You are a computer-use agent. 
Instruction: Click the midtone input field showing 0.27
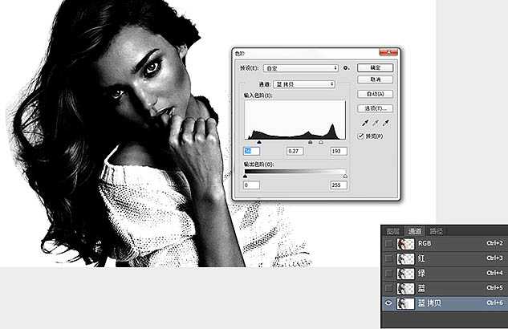click(x=296, y=151)
